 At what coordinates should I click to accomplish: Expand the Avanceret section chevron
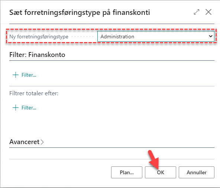[x=42, y=142]
